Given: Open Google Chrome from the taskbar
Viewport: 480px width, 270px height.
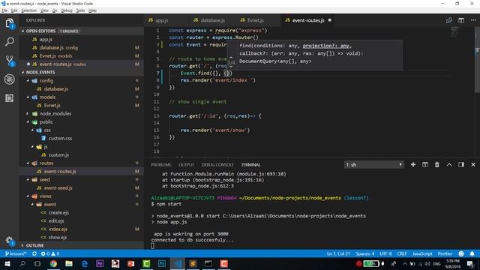Looking at the screenshot, I should [53, 263].
